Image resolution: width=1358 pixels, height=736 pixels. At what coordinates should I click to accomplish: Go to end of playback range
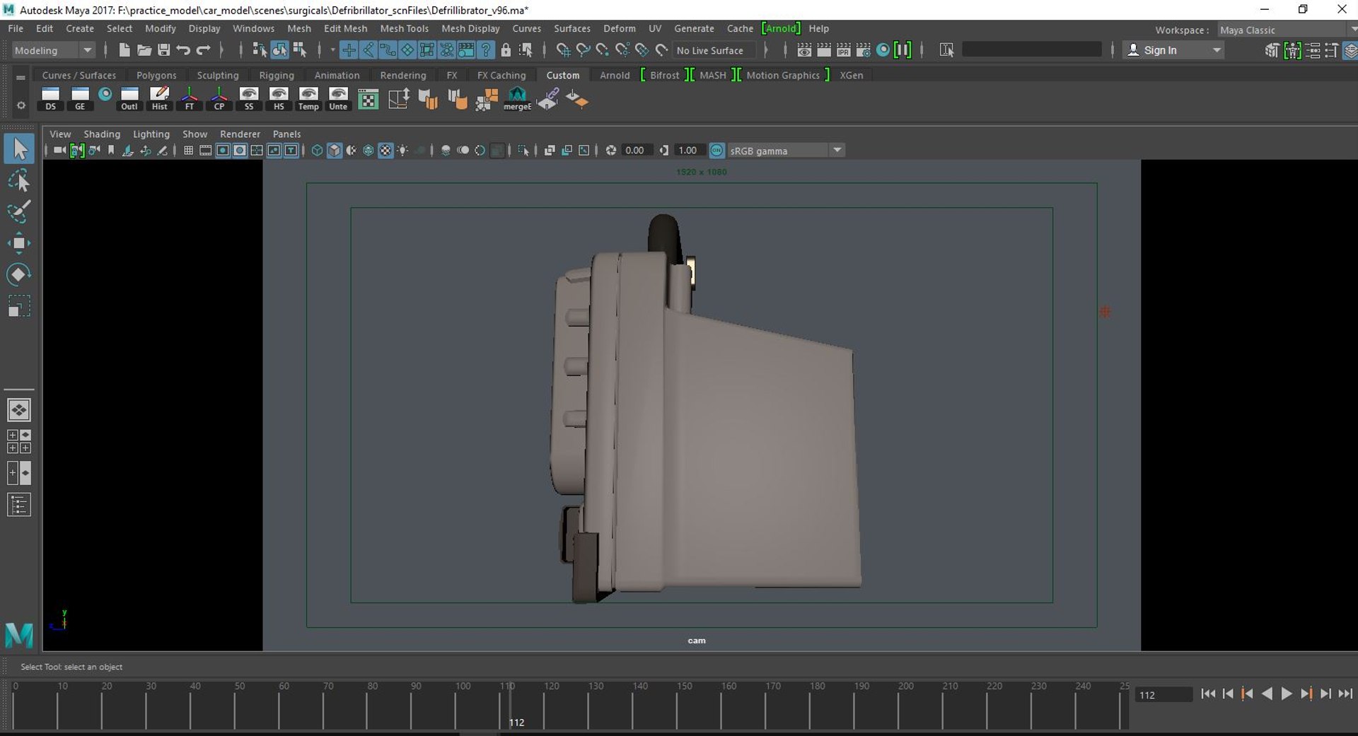[x=1345, y=694]
